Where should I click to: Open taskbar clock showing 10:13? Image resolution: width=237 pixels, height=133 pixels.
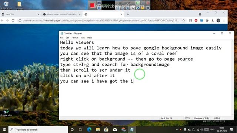click(221, 130)
